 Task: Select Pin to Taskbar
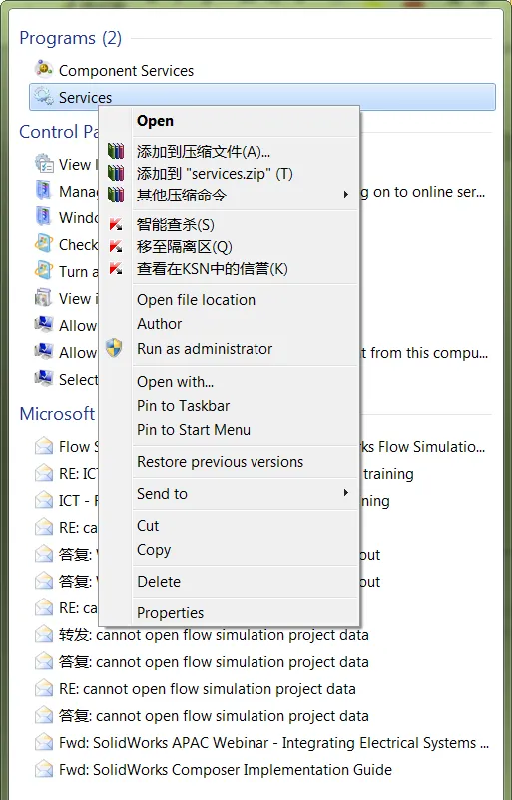pyautogui.click(x=183, y=406)
